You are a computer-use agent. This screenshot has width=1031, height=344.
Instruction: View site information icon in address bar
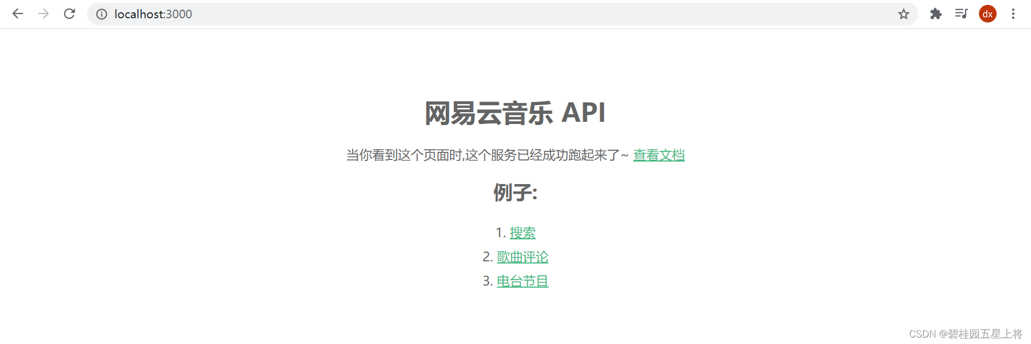101,14
